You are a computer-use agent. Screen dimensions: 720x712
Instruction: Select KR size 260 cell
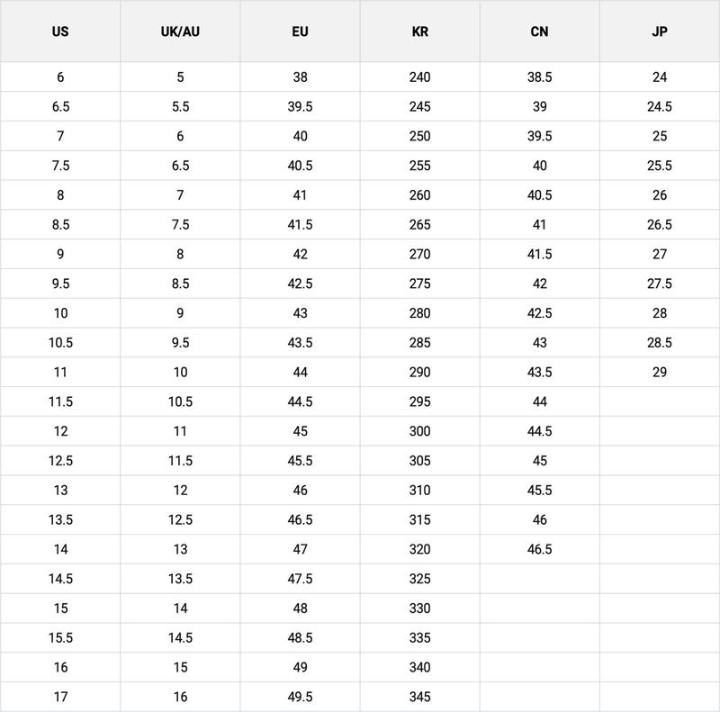419,195
